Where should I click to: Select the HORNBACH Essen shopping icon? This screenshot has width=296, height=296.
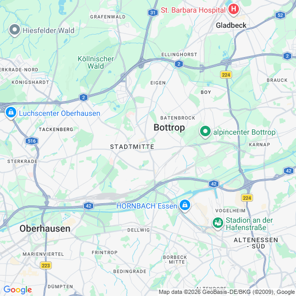(x=184, y=205)
